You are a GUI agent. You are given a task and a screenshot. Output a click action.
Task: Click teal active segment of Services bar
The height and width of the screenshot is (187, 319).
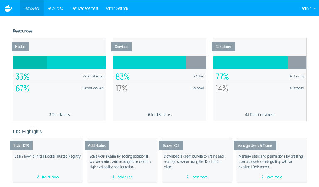150,62
